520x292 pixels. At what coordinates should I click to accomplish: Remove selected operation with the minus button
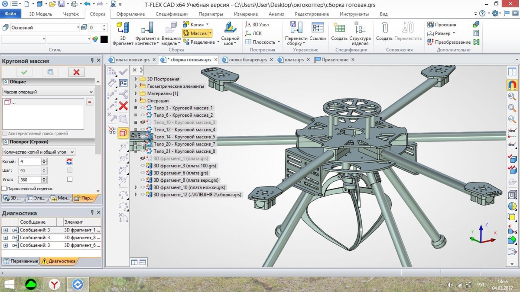(90, 102)
